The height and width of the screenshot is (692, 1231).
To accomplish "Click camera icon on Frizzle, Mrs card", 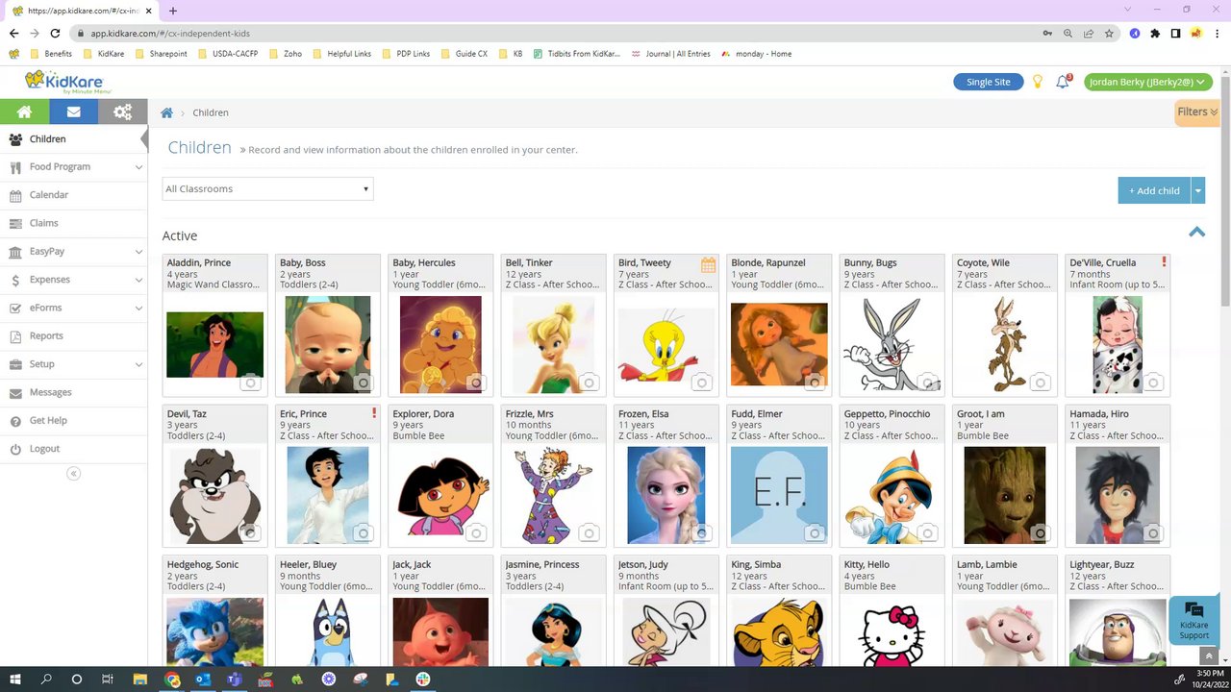I will (x=589, y=533).
